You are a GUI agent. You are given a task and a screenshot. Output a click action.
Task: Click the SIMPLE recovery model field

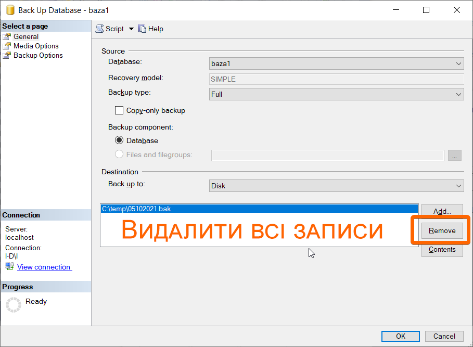pyautogui.click(x=336, y=79)
